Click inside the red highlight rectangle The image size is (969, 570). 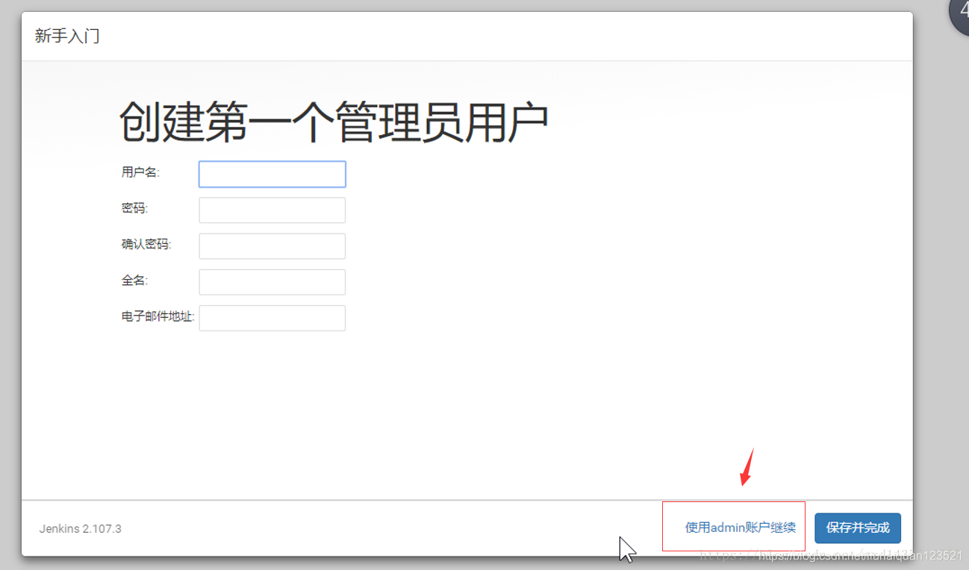[733, 527]
